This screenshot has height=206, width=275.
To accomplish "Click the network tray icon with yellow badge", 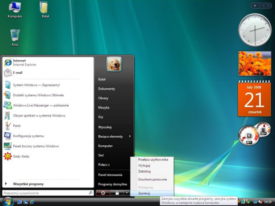I will point(243,202).
